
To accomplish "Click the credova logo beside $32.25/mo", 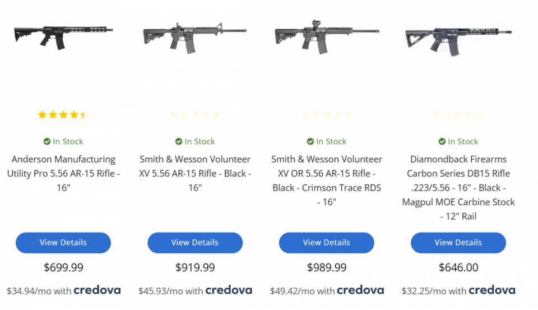I will [x=492, y=290].
